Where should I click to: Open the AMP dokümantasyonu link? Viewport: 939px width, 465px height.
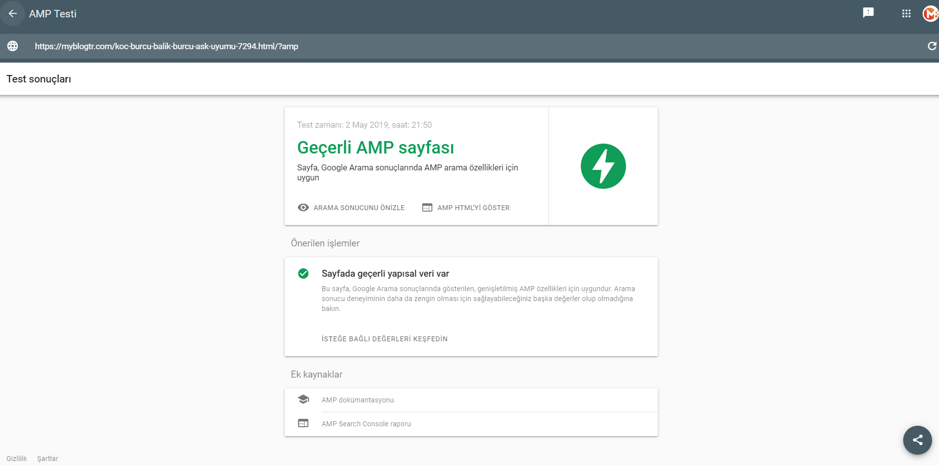click(x=358, y=400)
